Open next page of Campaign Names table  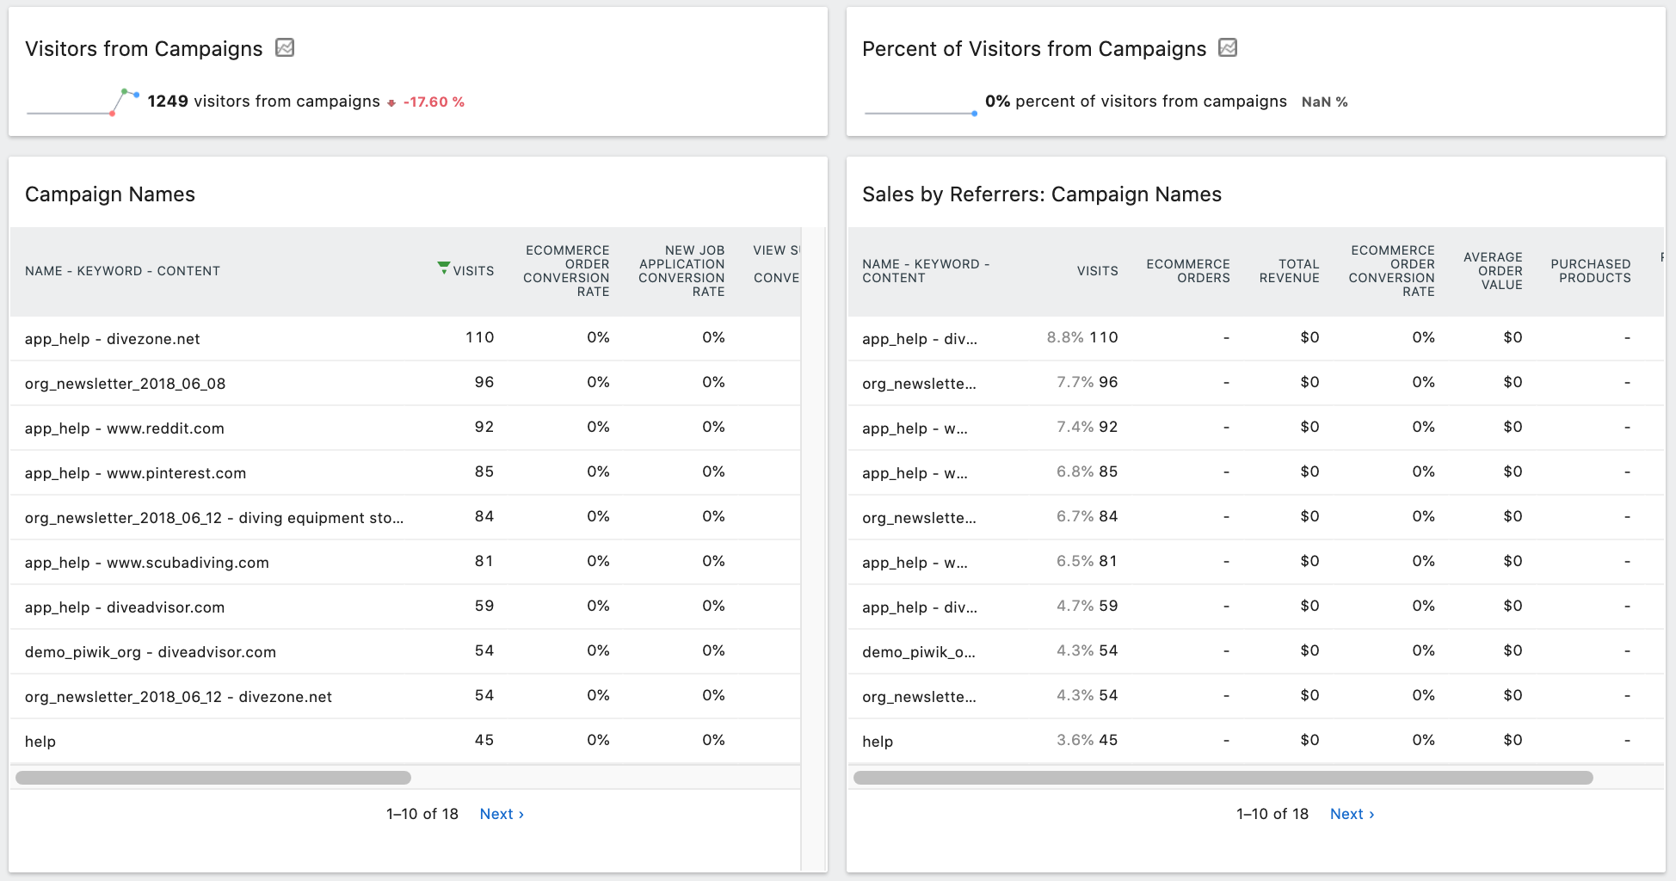501,813
